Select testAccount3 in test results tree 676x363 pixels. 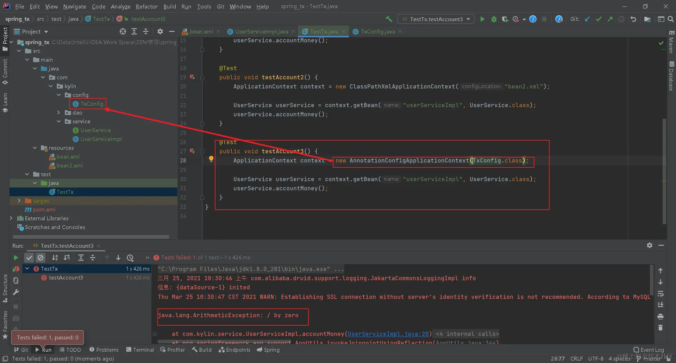click(66, 278)
